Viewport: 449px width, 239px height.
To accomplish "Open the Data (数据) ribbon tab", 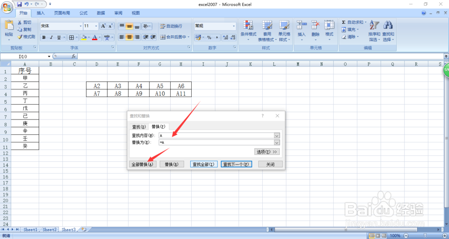I will (x=101, y=13).
